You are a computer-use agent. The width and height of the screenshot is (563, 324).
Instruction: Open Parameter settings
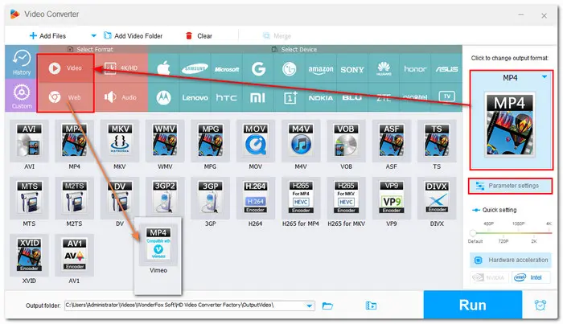point(510,186)
